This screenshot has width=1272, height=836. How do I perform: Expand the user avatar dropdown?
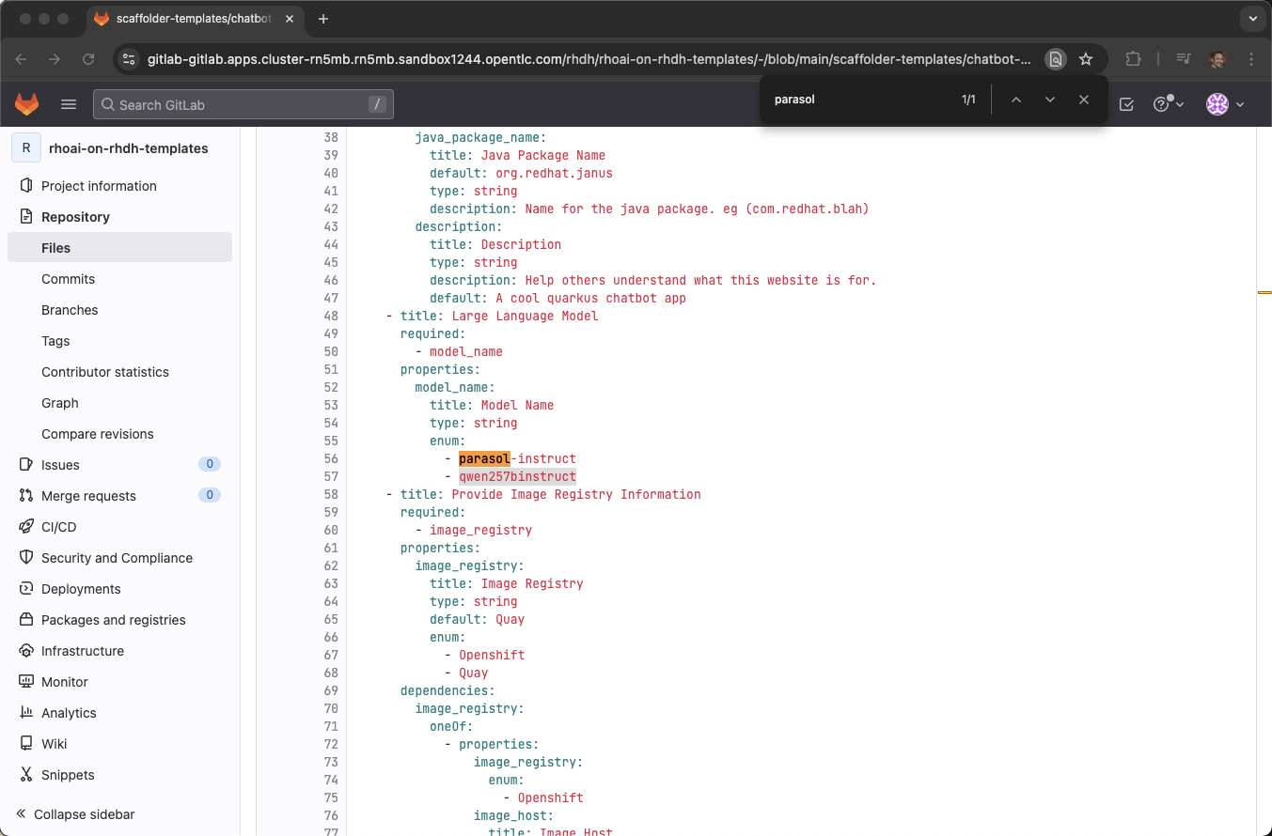[x=1225, y=104]
